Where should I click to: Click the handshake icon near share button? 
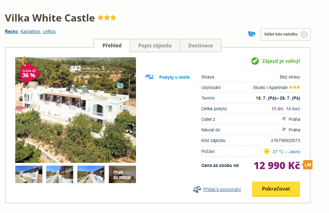(x=252, y=34)
